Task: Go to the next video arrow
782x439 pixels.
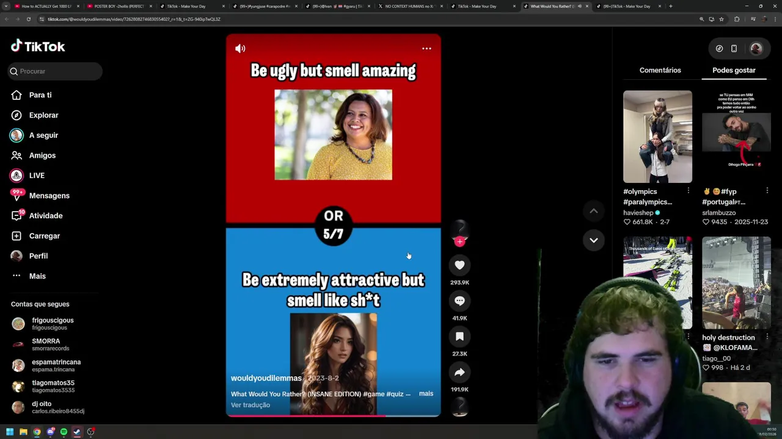Action: point(593,240)
